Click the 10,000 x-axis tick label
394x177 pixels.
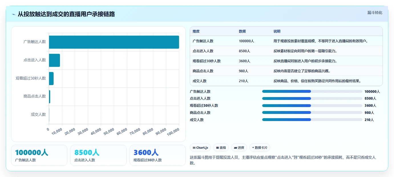point(57,132)
